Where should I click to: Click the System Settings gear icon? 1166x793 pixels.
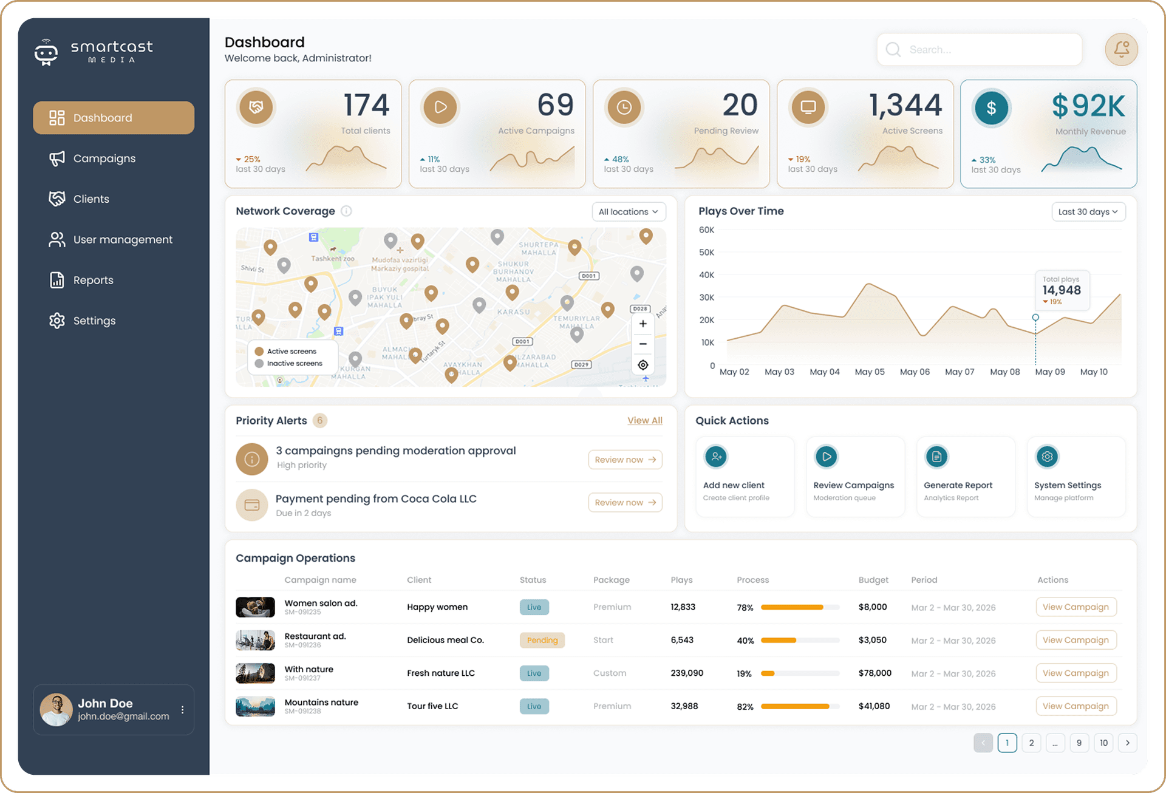(1048, 457)
